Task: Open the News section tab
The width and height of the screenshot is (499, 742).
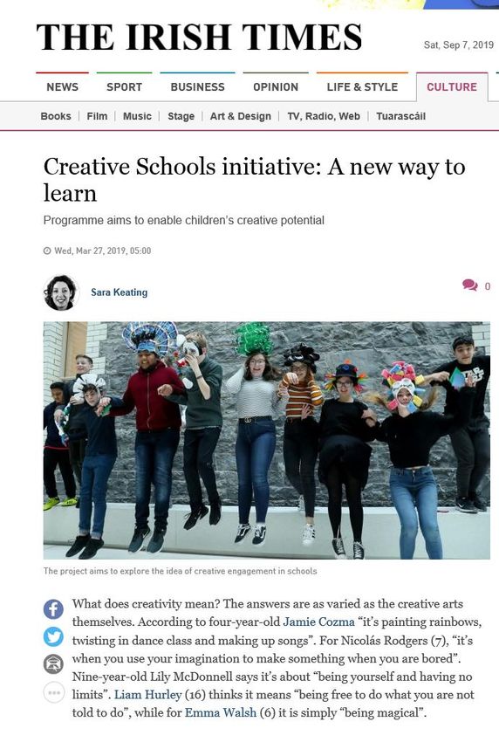Action: point(63,87)
